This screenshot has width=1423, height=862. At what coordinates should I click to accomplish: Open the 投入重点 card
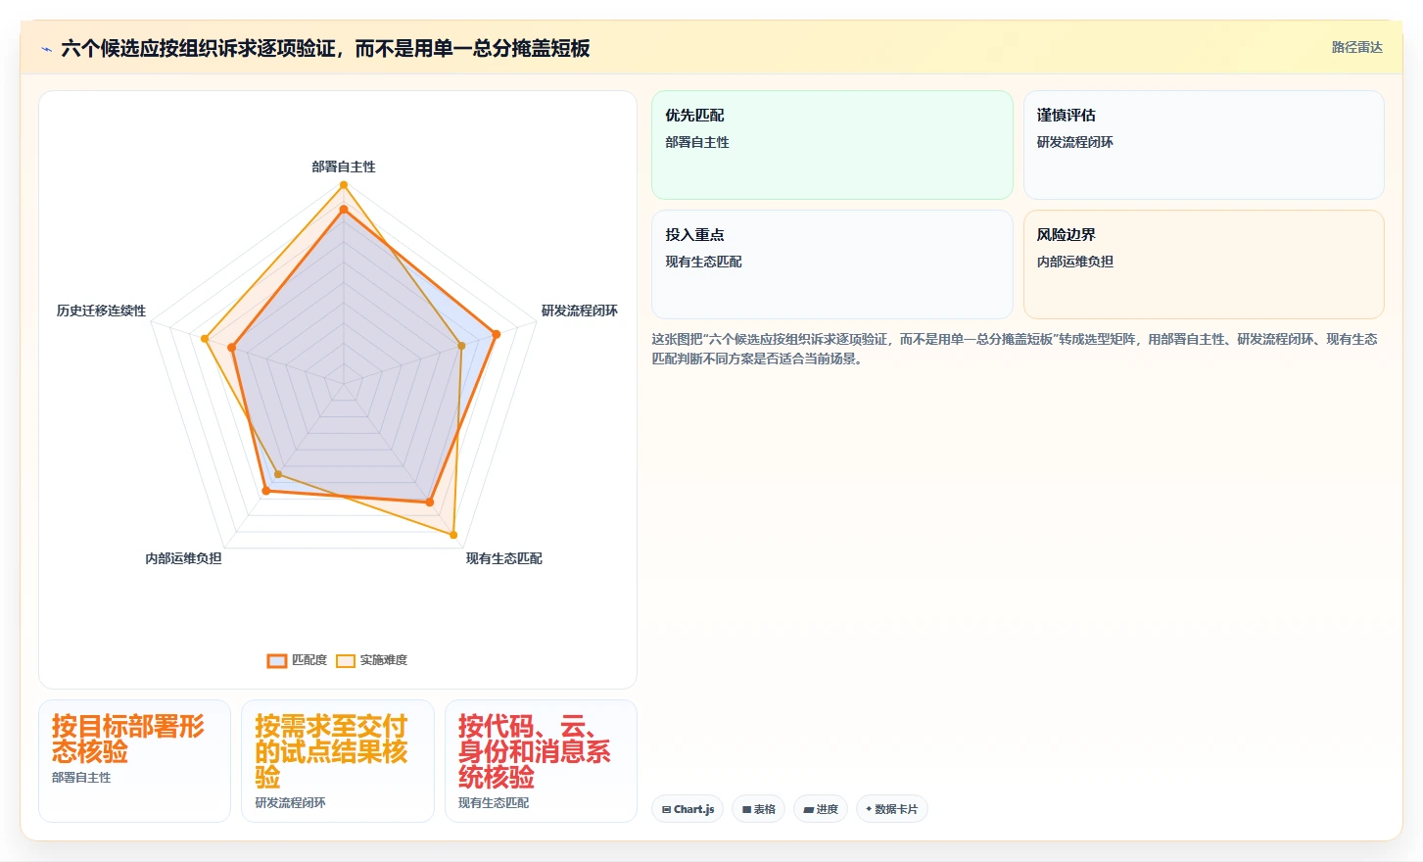(832, 264)
